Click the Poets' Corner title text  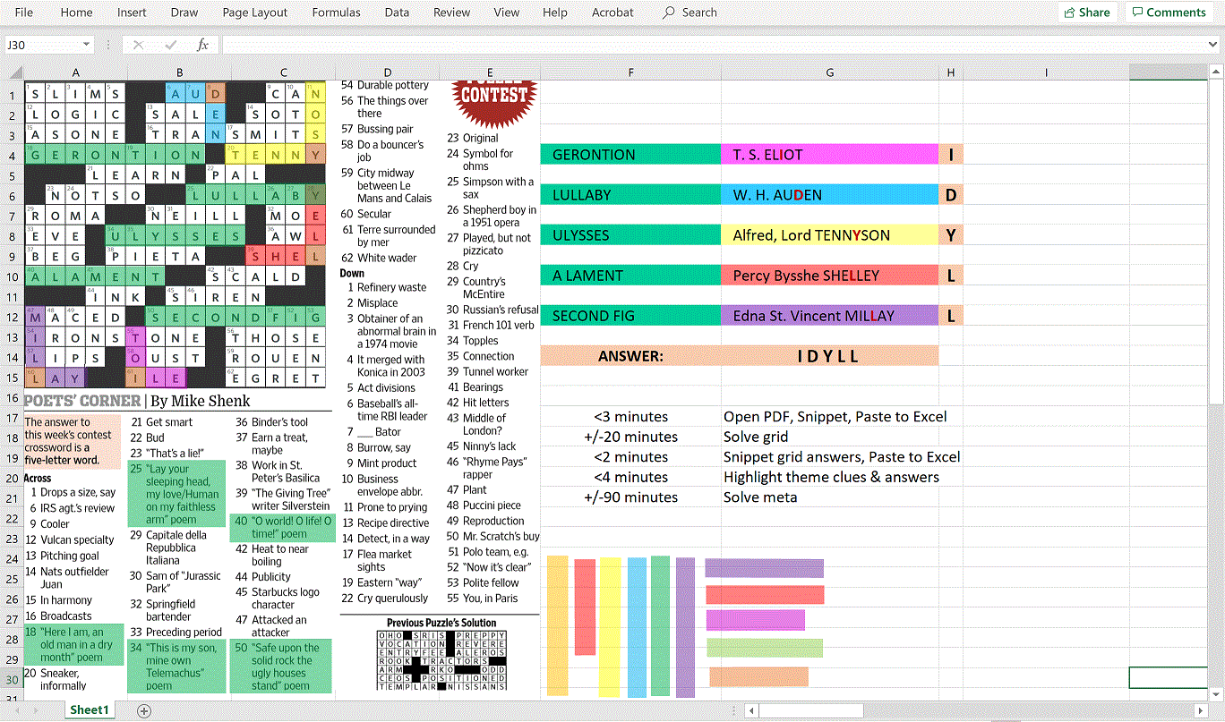82,401
